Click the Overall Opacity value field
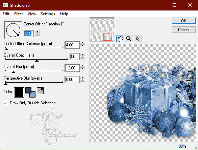This screenshot has width=198, height=150. 75,57
